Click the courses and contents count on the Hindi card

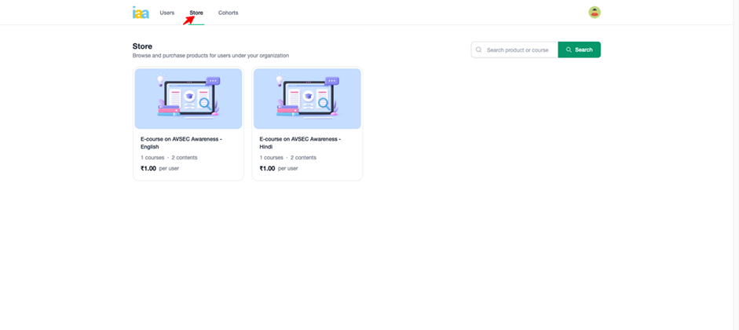click(x=288, y=157)
